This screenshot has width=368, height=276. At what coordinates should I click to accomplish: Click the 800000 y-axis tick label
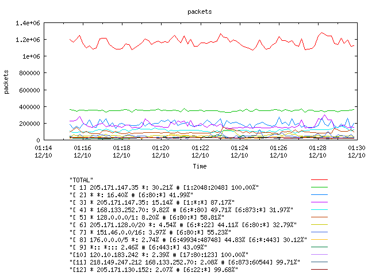pyautogui.click(x=29, y=73)
